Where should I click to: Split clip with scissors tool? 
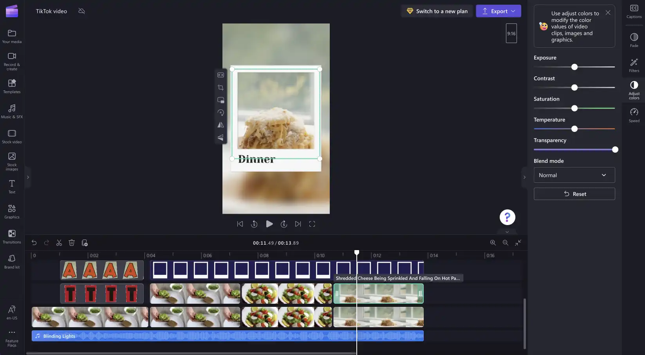point(59,243)
